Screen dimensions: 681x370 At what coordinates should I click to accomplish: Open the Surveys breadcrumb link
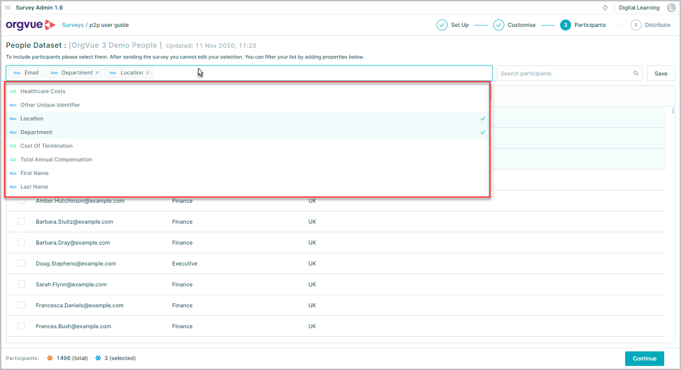click(x=73, y=25)
